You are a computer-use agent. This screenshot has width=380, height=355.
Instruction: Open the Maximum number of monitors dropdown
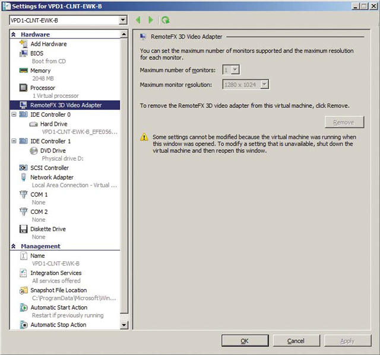[235, 70]
